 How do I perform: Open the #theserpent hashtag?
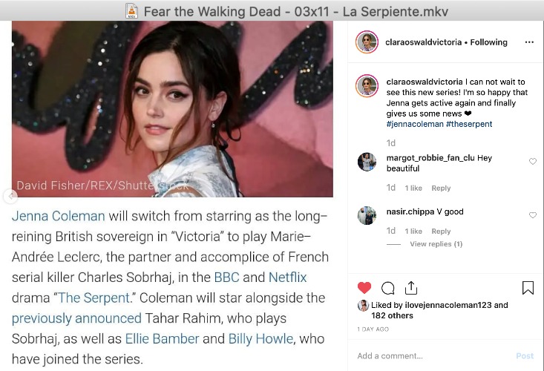[469, 124]
